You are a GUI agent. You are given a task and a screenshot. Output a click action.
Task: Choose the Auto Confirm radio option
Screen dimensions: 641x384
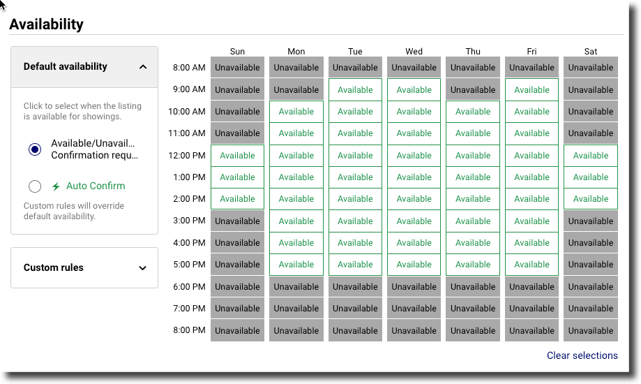[x=35, y=186]
